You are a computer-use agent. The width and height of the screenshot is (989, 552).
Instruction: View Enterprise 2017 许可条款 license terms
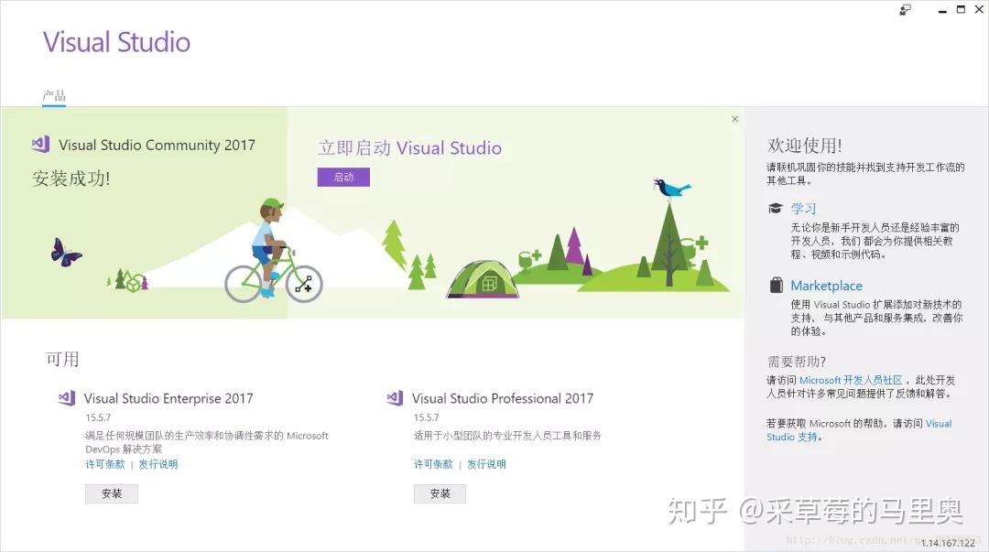coord(104,464)
